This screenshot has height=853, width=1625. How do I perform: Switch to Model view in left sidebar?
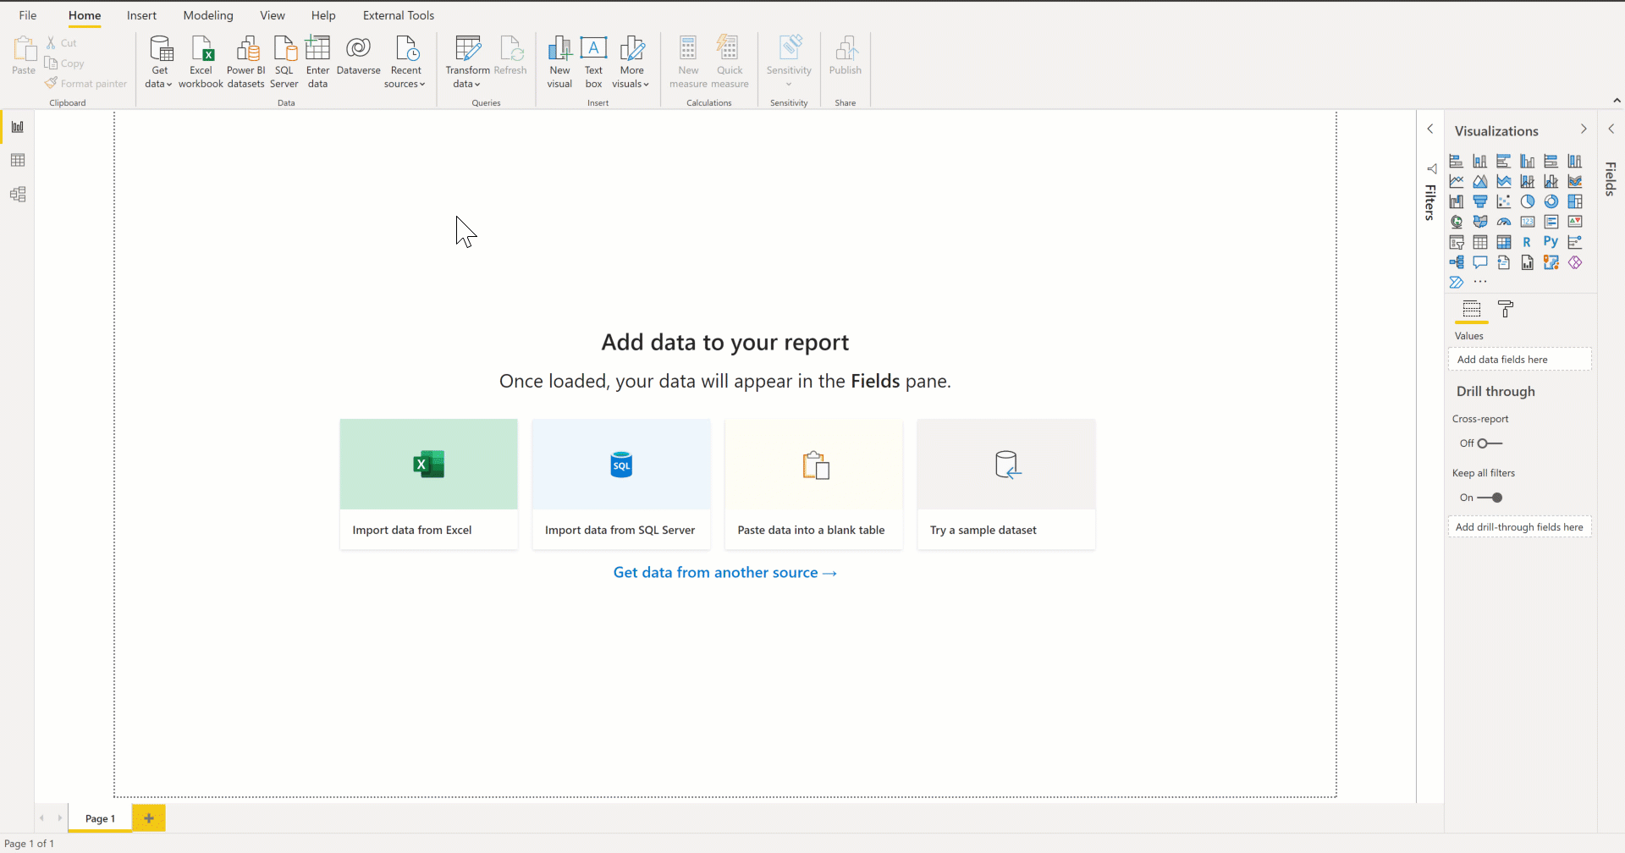click(18, 195)
